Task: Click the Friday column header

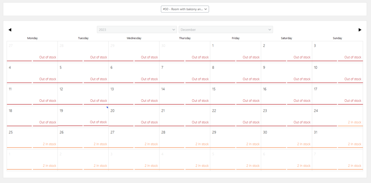Action: (236, 38)
